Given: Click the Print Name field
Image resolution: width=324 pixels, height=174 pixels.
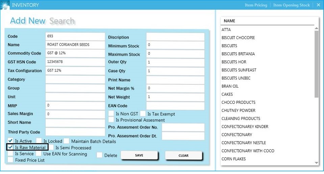Looking at the screenshot, I should coord(175,80).
